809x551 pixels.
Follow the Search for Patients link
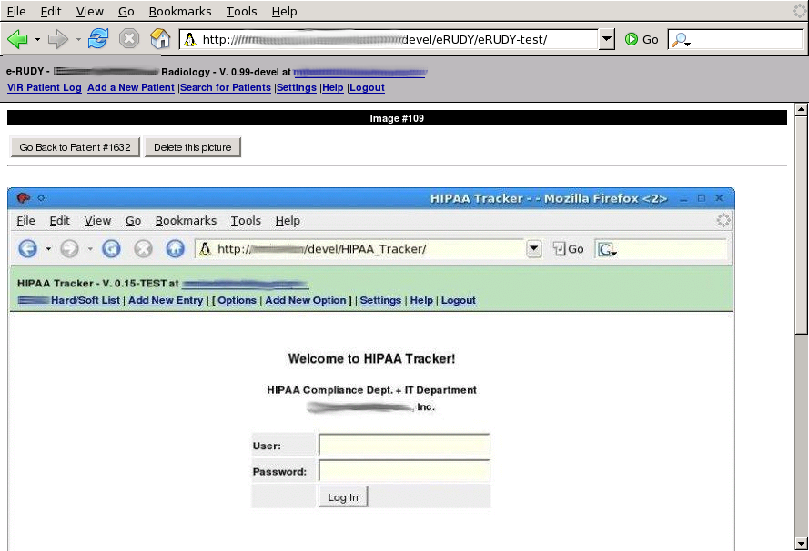[x=226, y=88]
